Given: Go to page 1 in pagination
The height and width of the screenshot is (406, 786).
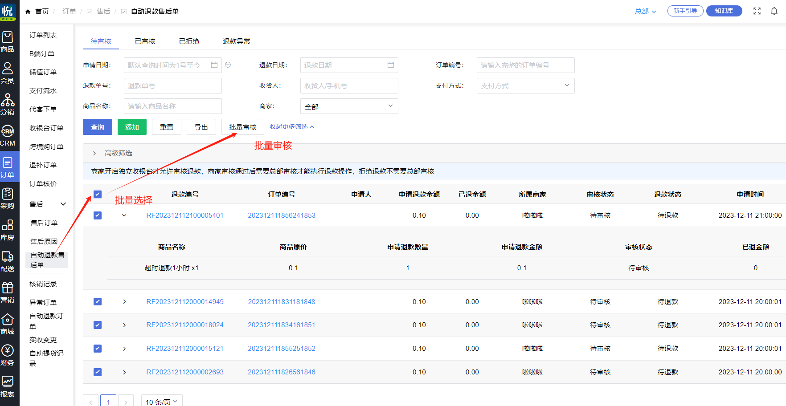Looking at the screenshot, I should [x=108, y=402].
